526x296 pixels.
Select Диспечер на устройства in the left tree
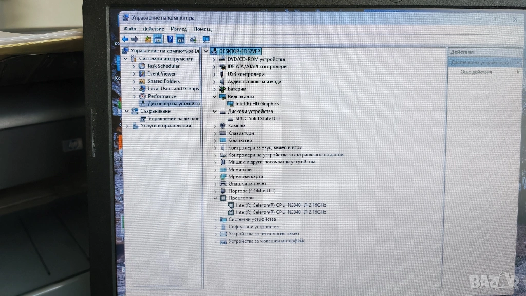tap(174, 104)
